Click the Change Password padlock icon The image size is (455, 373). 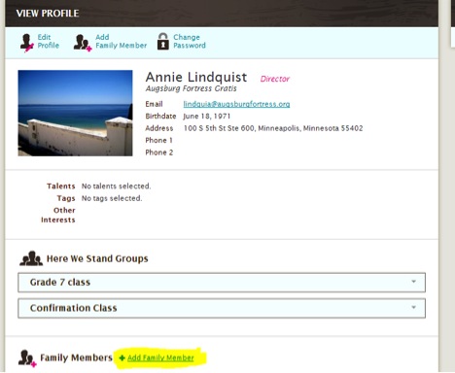[x=163, y=42]
